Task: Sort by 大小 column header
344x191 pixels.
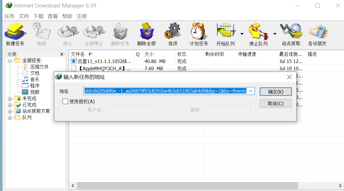Action: 159,54
